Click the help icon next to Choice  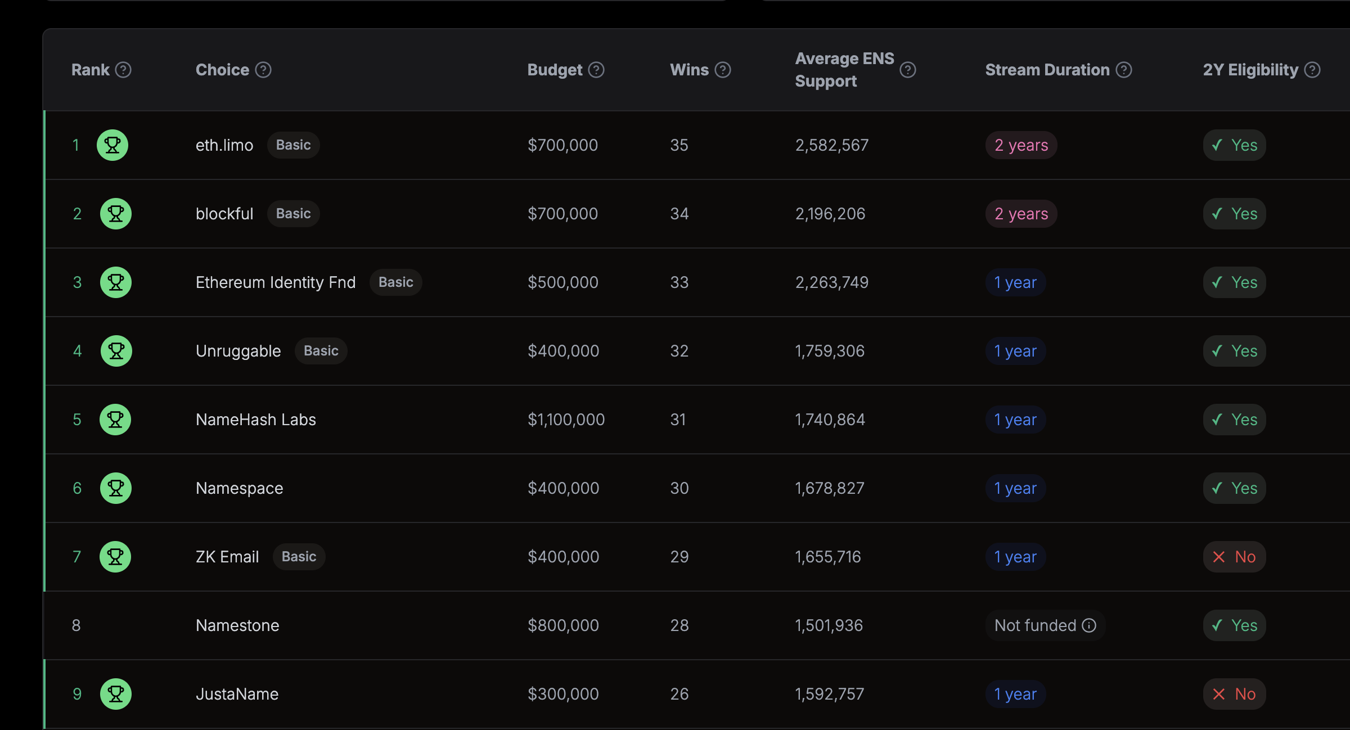pos(263,70)
